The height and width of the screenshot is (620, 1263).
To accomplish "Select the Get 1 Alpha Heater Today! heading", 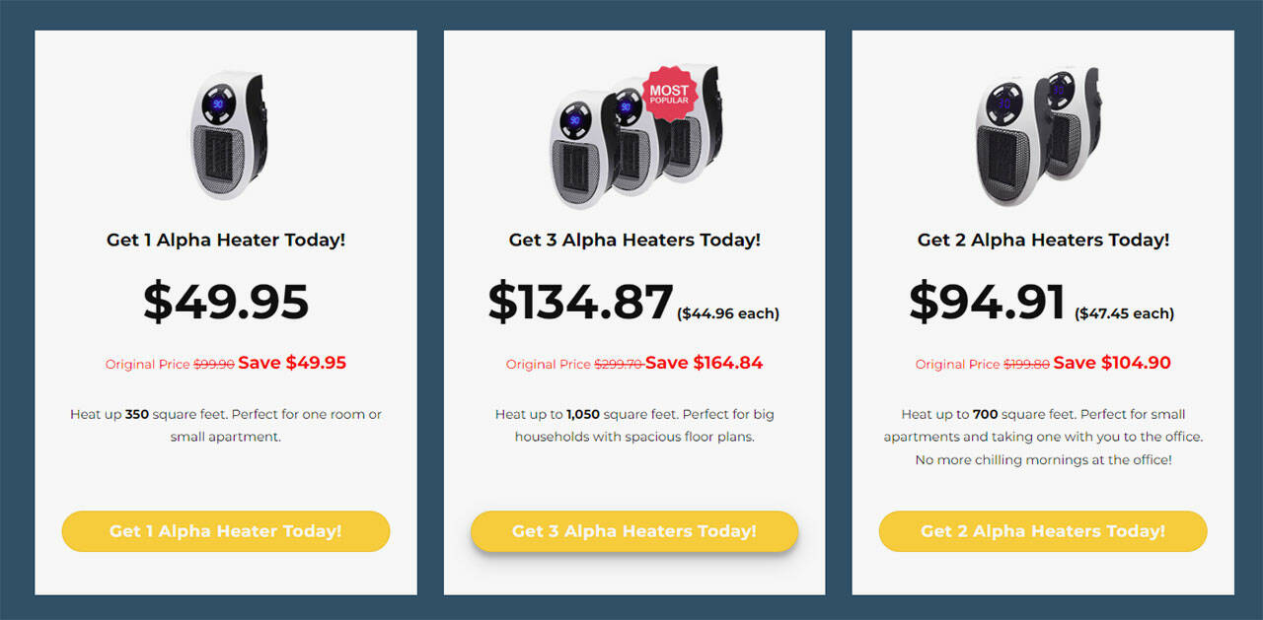I will [226, 240].
